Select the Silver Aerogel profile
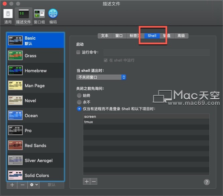The width and height of the screenshot is (223, 196). tap(35, 160)
